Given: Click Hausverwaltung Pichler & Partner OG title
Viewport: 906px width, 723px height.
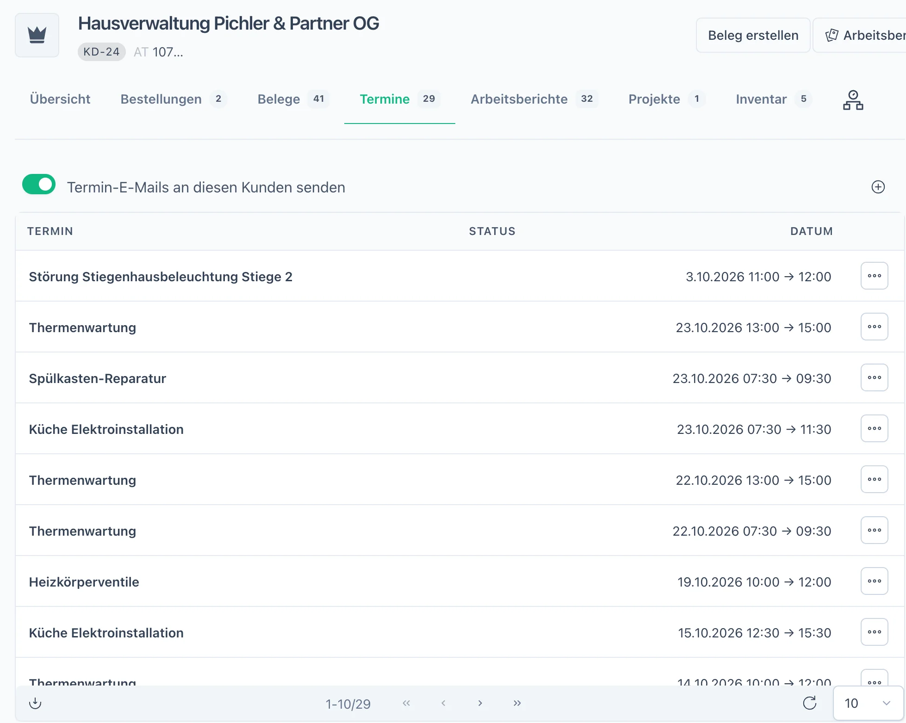Looking at the screenshot, I should pyautogui.click(x=228, y=23).
